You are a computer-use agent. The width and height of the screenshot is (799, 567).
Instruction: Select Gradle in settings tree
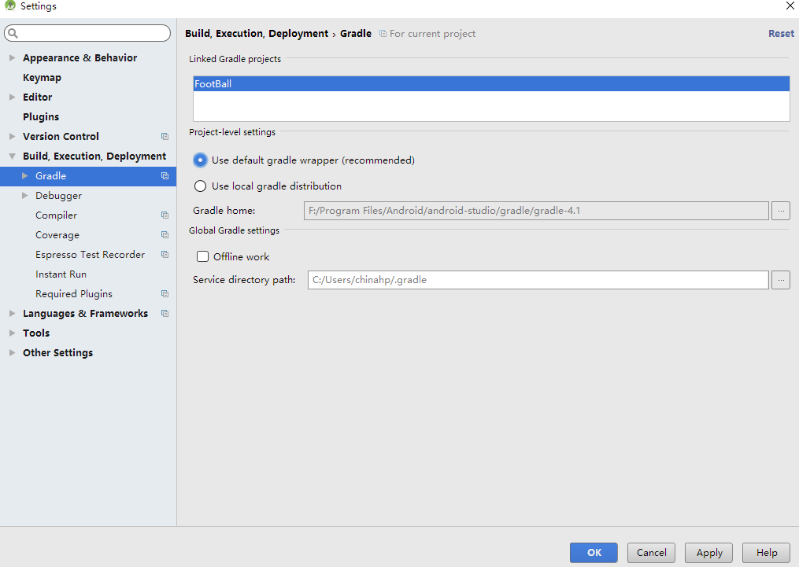[x=88, y=176]
